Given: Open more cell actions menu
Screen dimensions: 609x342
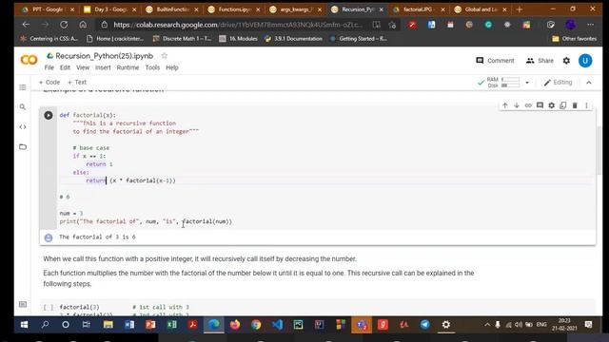Looking at the screenshot, I should click(x=586, y=105).
